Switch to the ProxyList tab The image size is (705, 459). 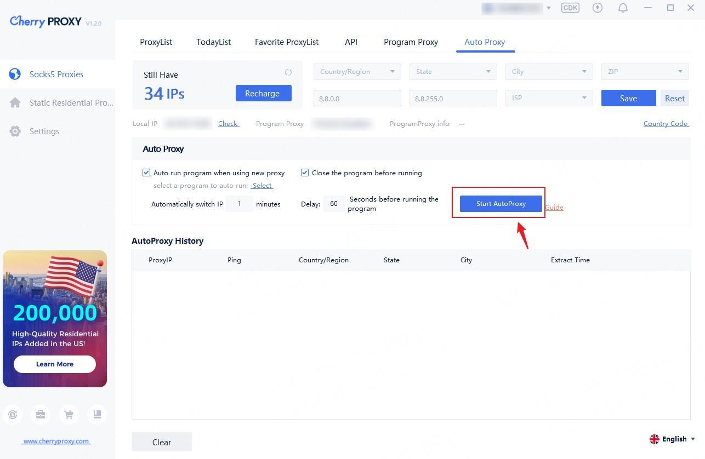click(x=156, y=42)
